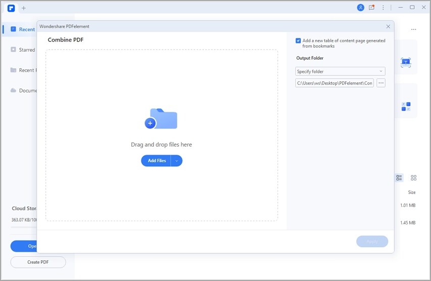The width and height of the screenshot is (431, 281).
Task: Switch to grid thumbnail view icon
Action: coord(413,178)
